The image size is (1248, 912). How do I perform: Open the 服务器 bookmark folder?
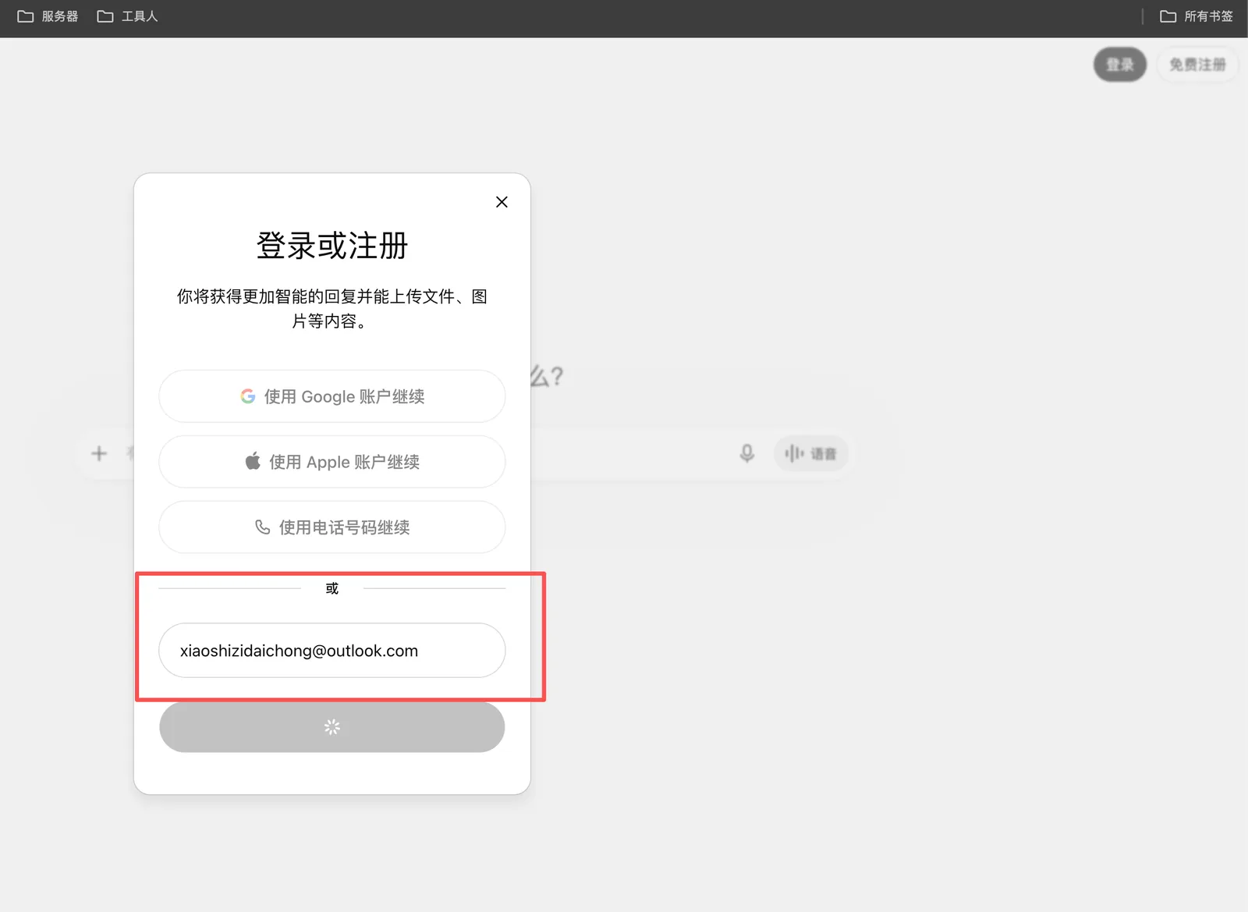coord(48,16)
